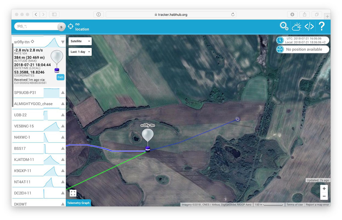Click the UTC clock icon
The width and height of the screenshot is (342, 220).
tap(280, 40)
